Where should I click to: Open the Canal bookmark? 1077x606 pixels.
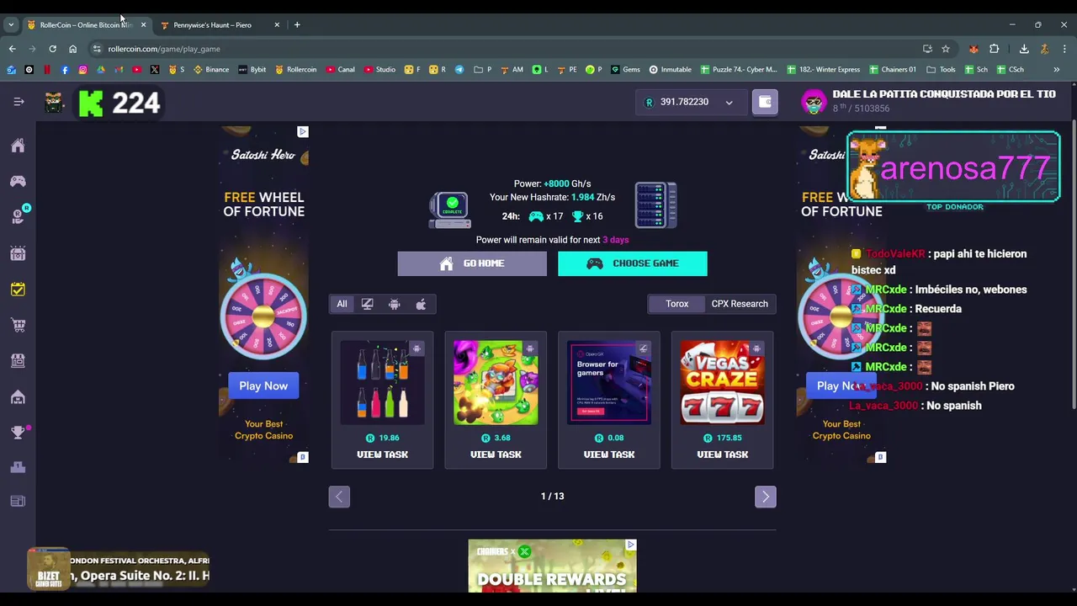coord(340,69)
